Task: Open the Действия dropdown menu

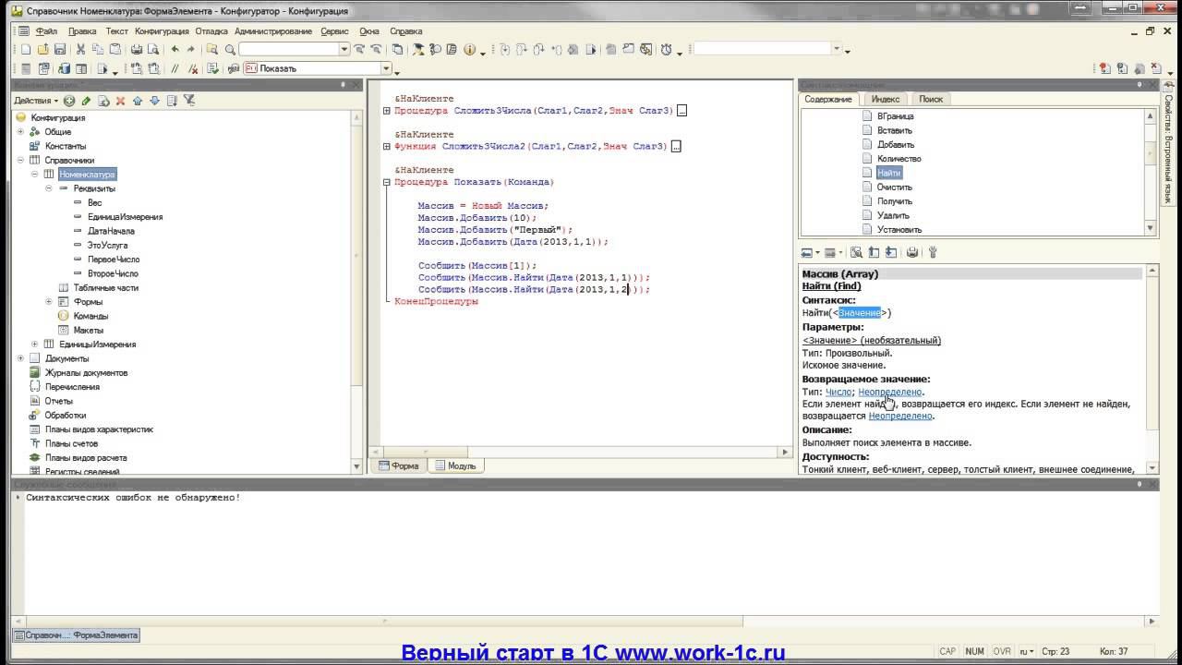Action: (36, 101)
